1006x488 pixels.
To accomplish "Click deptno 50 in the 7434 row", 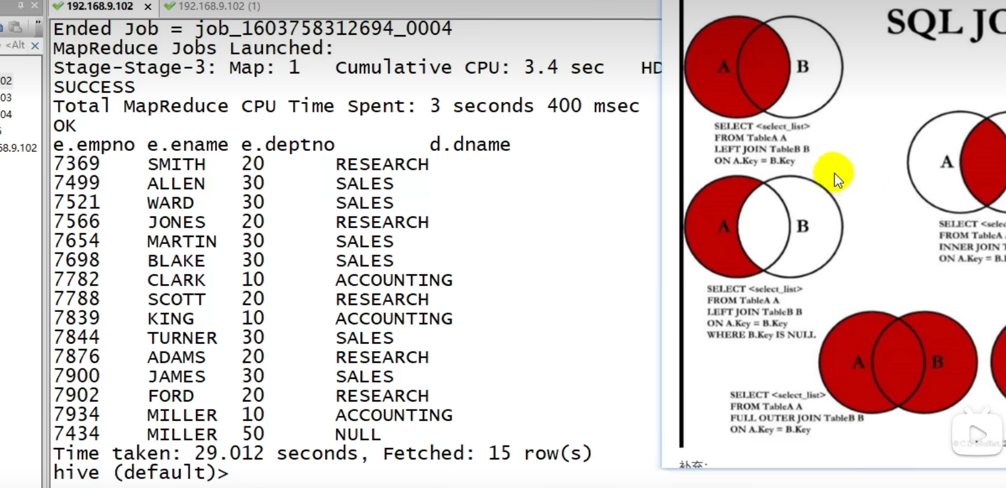I will [253, 434].
